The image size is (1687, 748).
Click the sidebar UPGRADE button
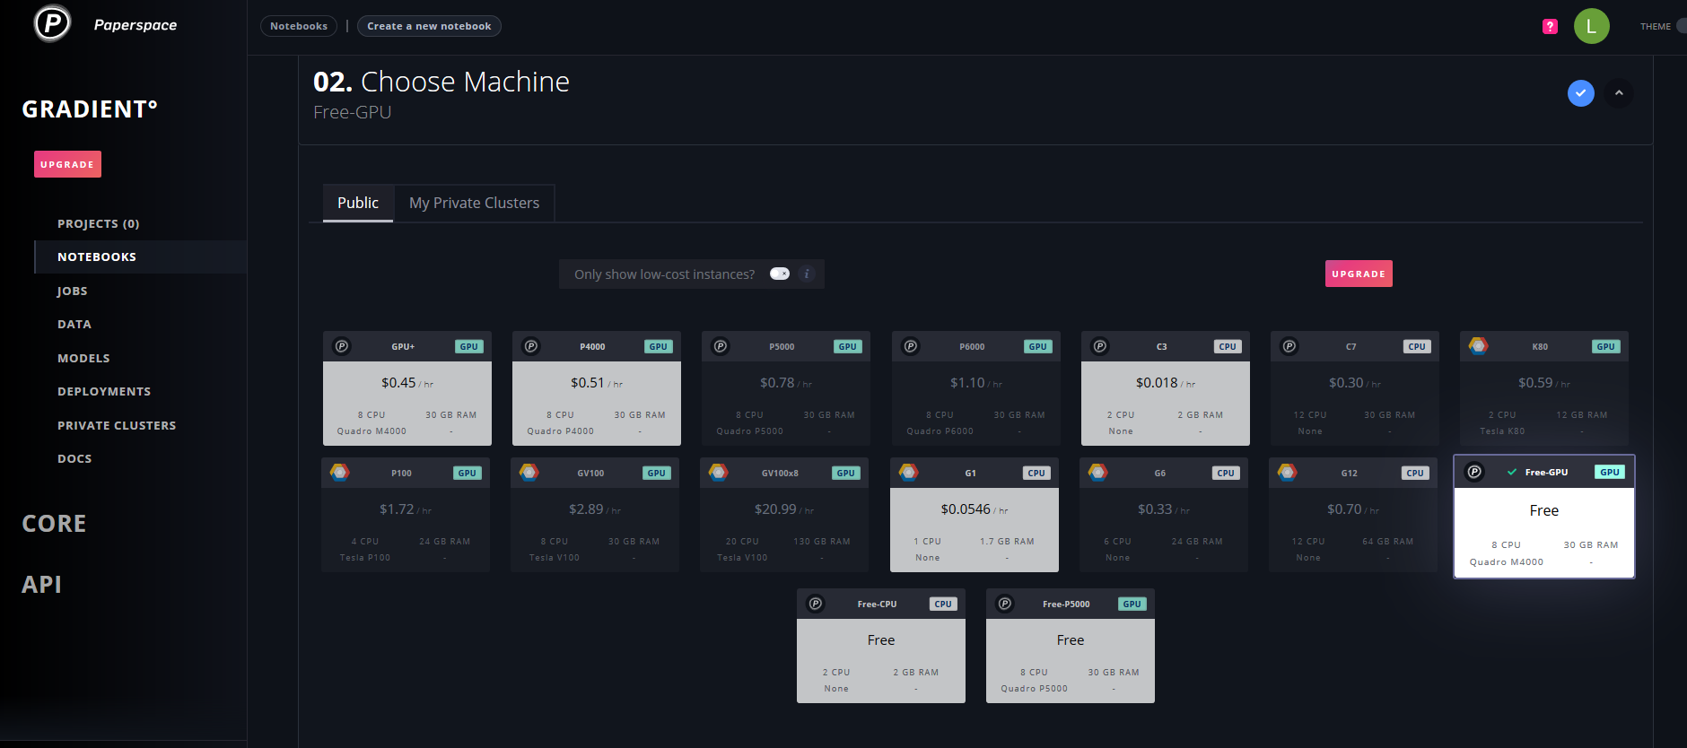tap(67, 164)
